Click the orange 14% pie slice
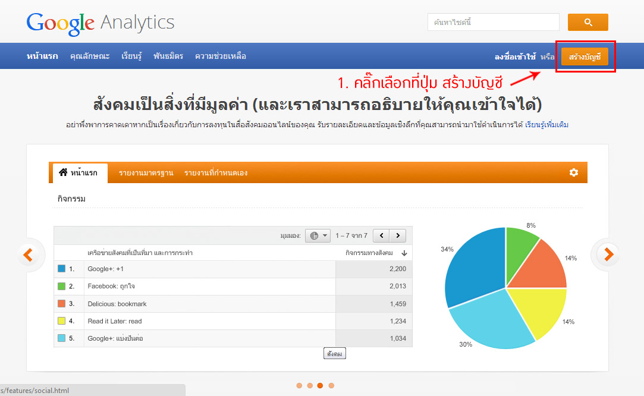The width and height of the screenshot is (644, 396). click(x=542, y=269)
